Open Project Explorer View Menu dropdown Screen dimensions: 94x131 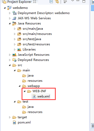tap(73, 1)
